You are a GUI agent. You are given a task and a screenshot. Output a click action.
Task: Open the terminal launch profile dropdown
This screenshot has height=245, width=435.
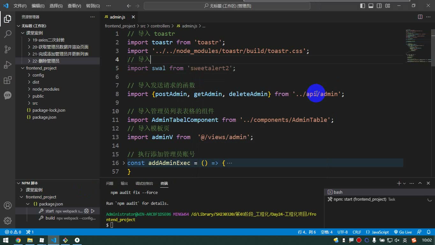(404, 183)
